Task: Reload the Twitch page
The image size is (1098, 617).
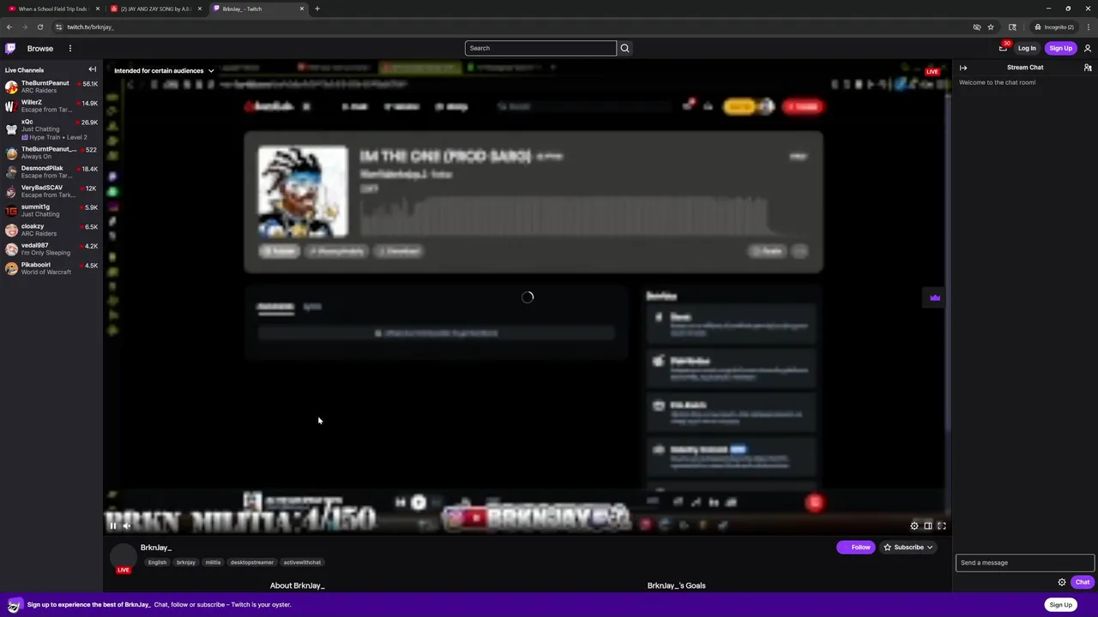Action: [39, 27]
